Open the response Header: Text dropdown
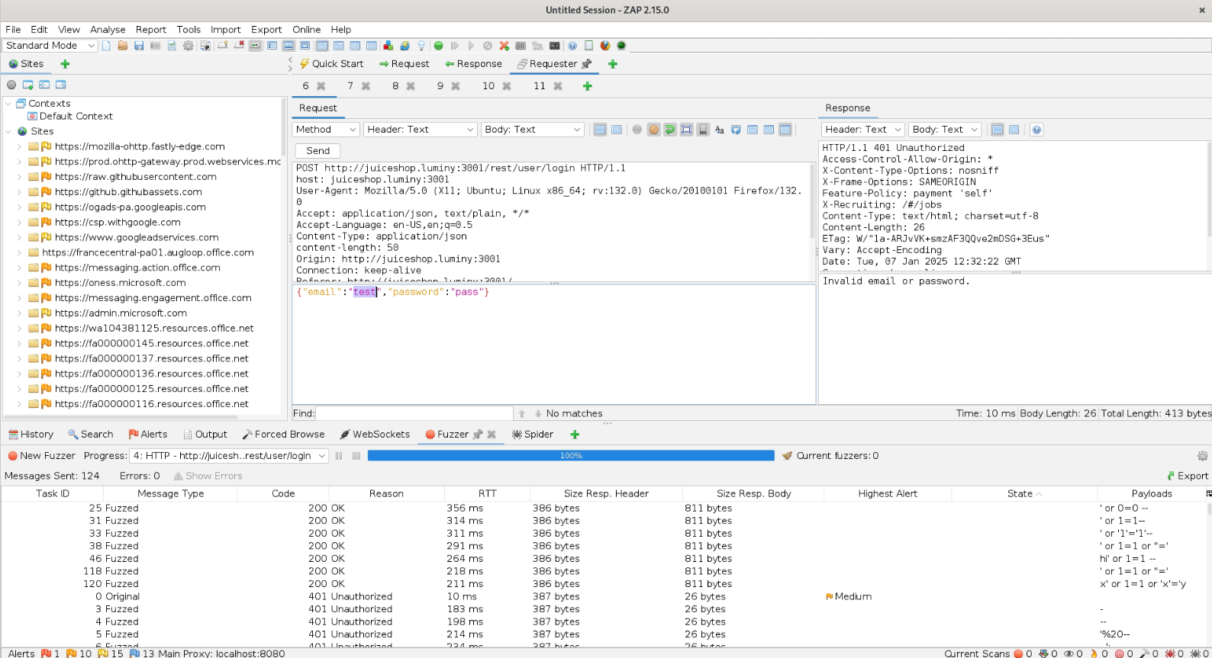 point(862,130)
